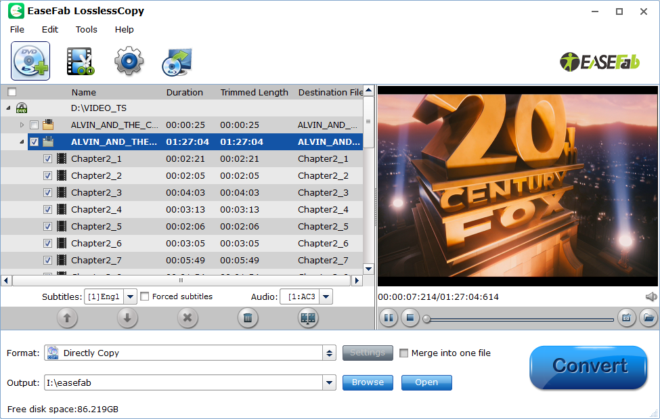The image size is (660, 419).
Task: Uncheck Chapter2_1 checkbox
Action: click(x=47, y=159)
